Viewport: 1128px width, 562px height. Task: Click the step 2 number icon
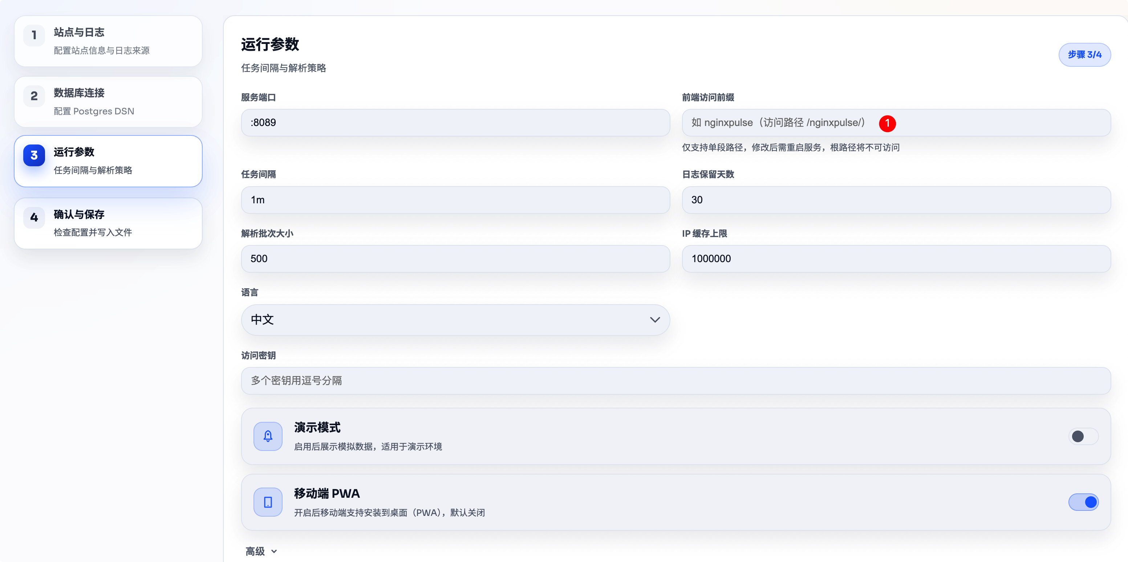pyautogui.click(x=34, y=96)
